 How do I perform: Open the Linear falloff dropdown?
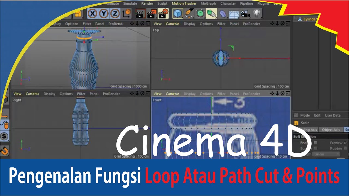pos(326,154)
